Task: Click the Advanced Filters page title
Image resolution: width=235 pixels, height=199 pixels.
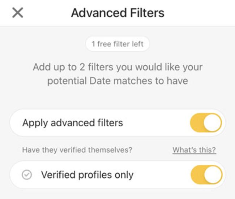Action: [117, 13]
